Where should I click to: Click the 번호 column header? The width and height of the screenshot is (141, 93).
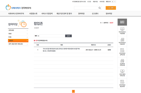[x=38, y=45]
